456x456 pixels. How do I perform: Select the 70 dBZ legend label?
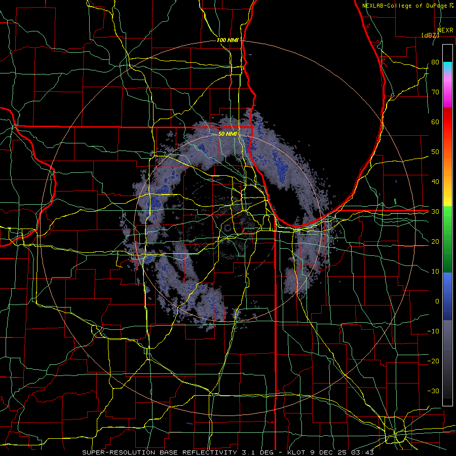pos(435,92)
